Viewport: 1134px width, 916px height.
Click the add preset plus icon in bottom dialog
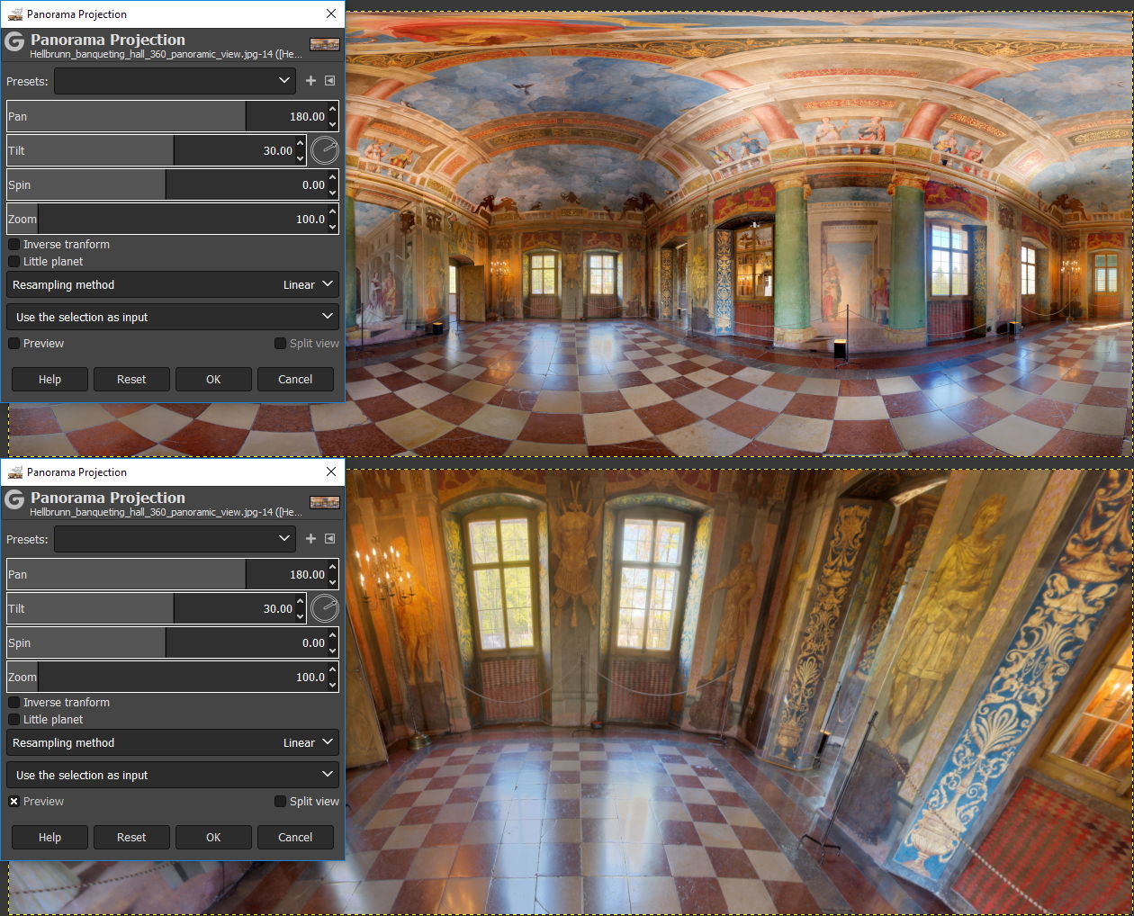[x=310, y=539]
